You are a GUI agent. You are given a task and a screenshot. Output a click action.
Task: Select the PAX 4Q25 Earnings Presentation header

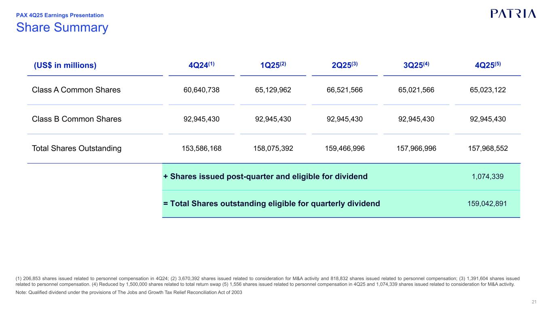click(x=60, y=15)
